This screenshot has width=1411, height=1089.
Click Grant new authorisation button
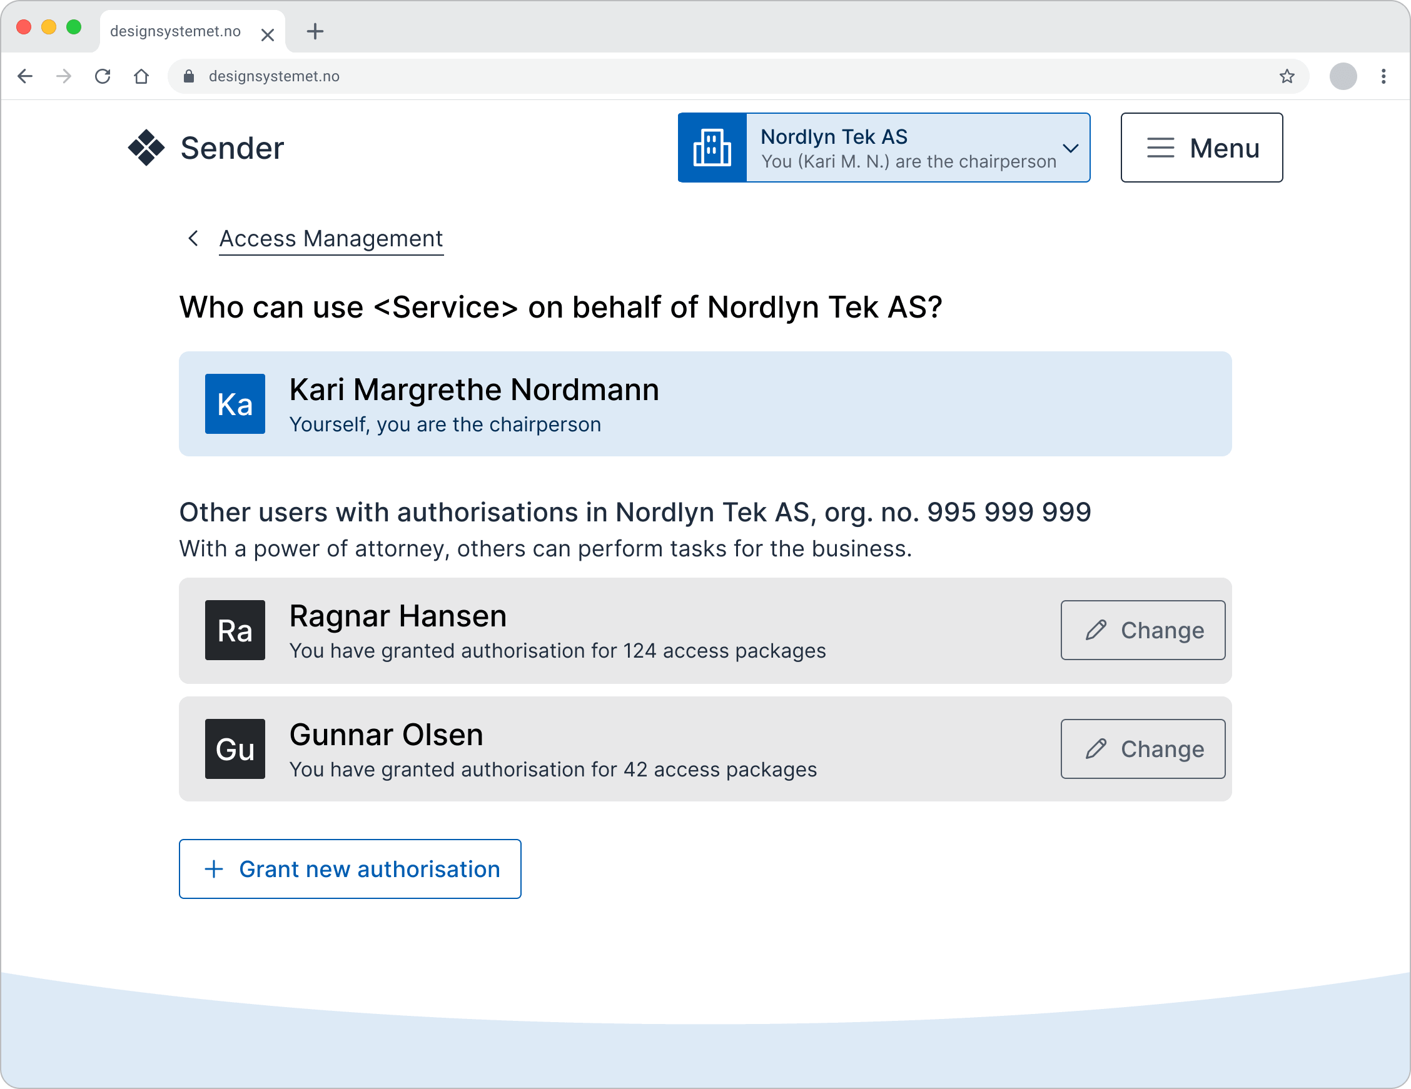[350, 869]
